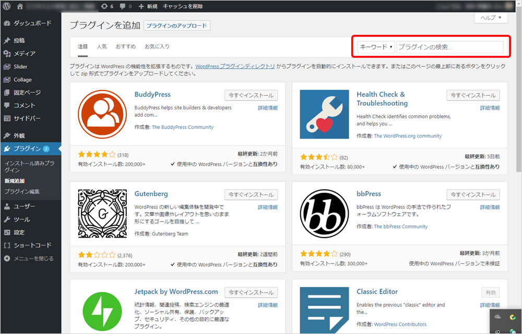This screenshot has width=522, height=334.
Task: Click the Health Check wrench logo
Action: [324, 114]
